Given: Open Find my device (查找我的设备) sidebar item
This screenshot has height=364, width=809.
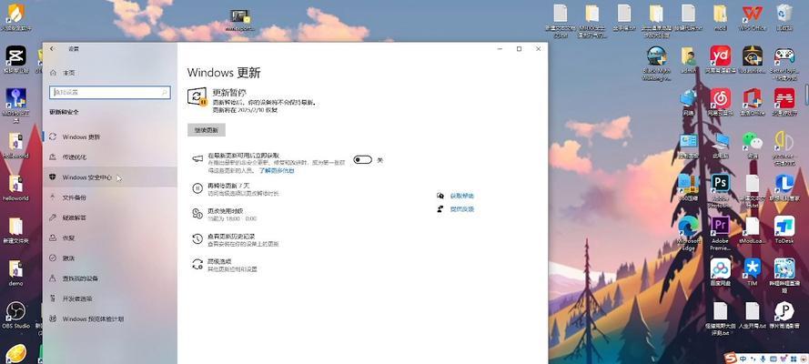Looking at the screenshot, I should tap(110, 278).
